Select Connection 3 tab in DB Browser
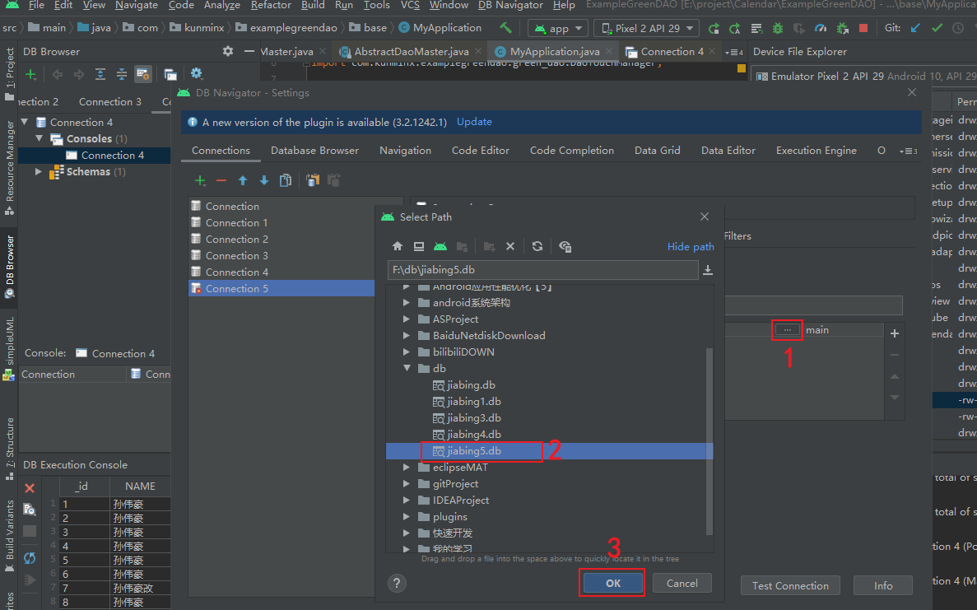Image resolution: width=977 pixels, height=610 pixels. (x=109, y=101)
